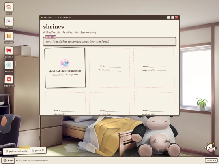Viewport: 219px width, 164px height.
Task: Open the Journal book icon
Action: point(9,36)
